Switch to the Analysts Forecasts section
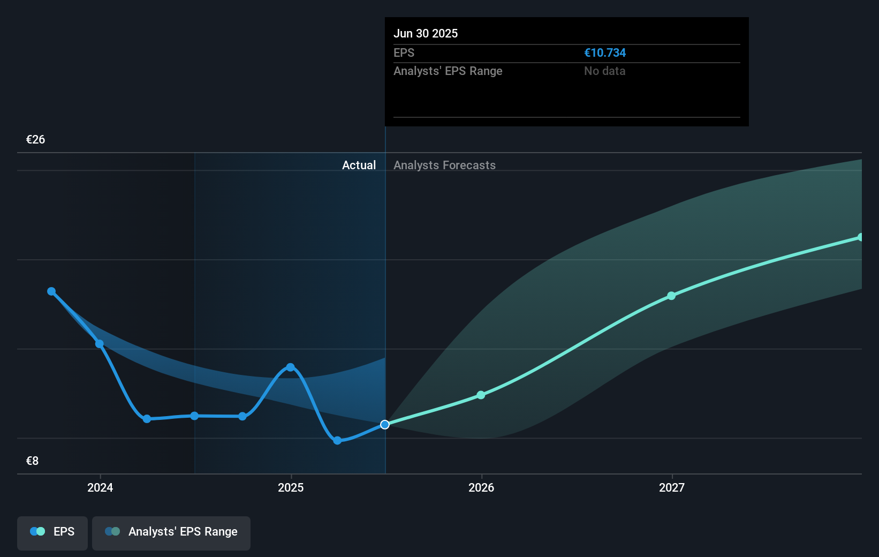This screenshot has height=557, width=879. point(444,165)
